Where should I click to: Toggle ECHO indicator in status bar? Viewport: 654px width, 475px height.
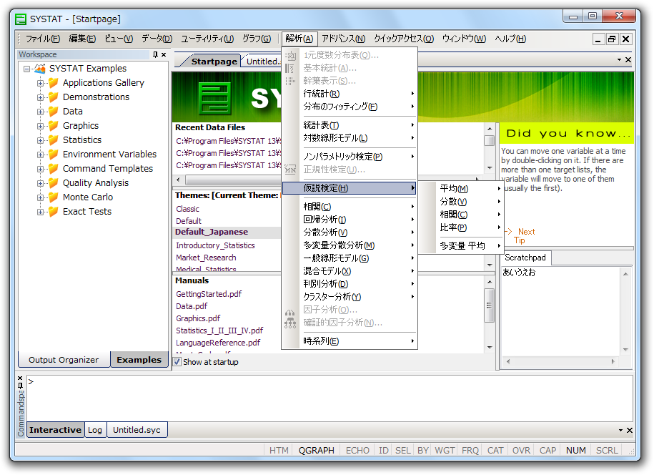pos(357,451)
